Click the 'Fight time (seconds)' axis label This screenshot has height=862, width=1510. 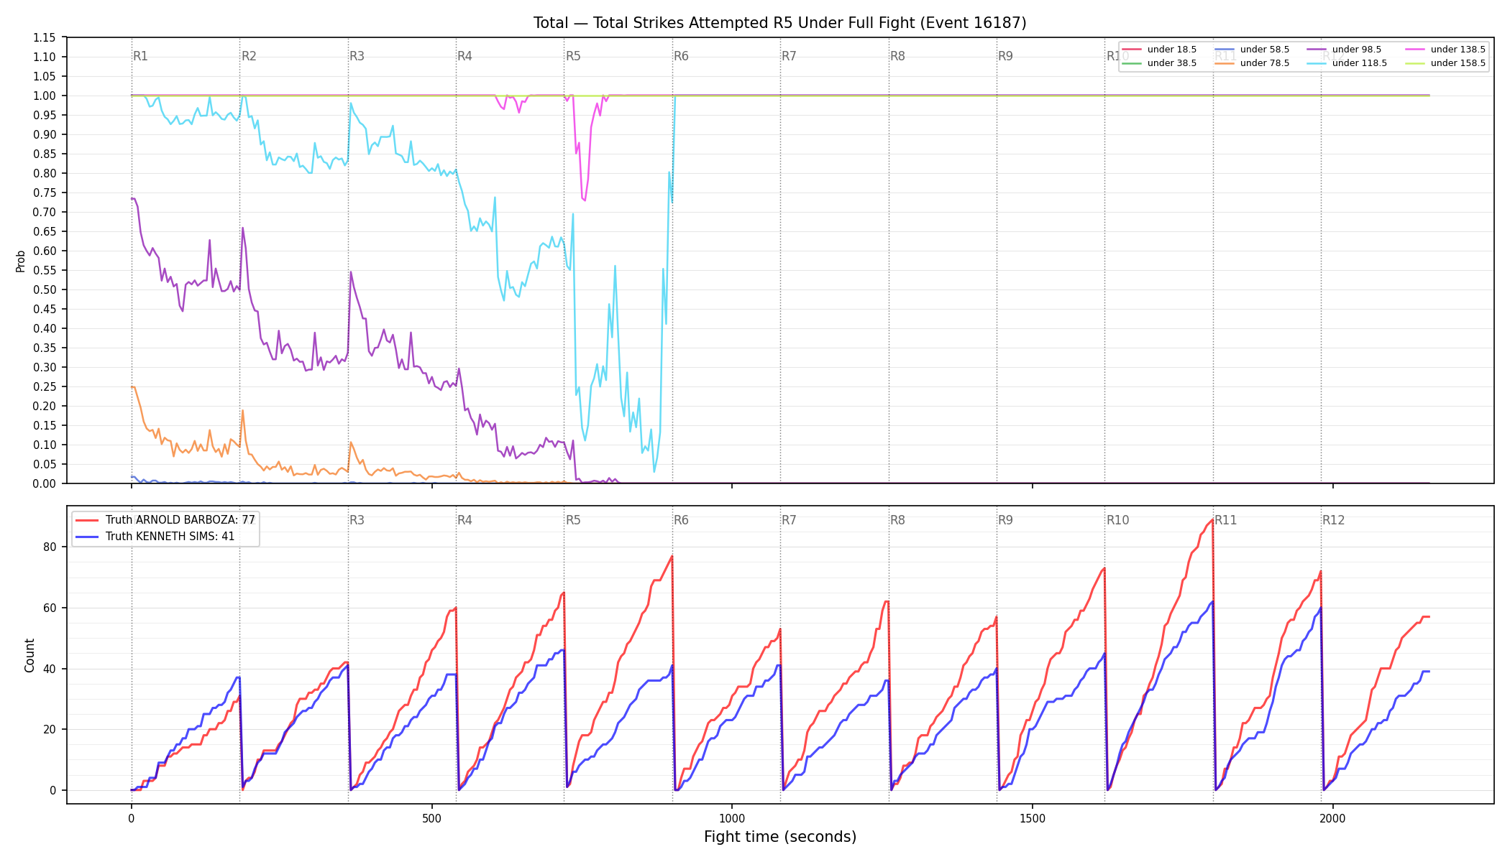[780, 837]
